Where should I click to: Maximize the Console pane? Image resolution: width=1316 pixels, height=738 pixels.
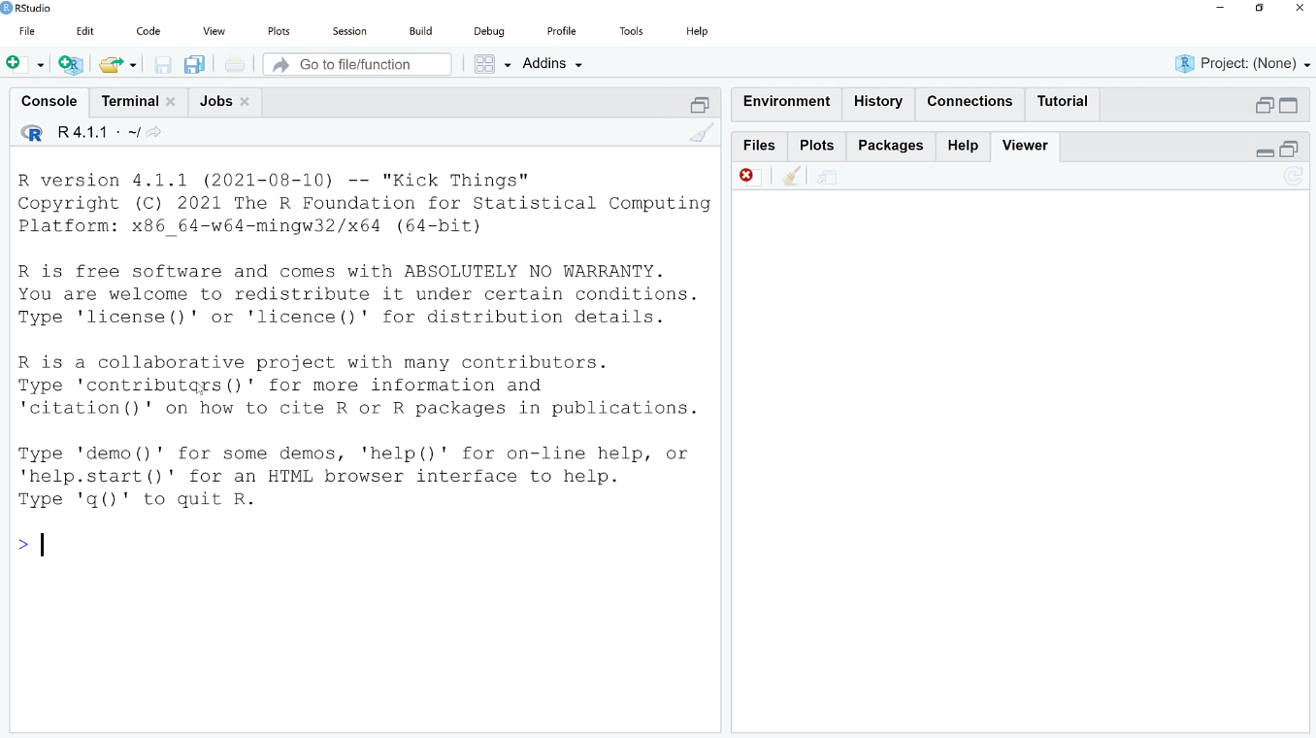(700, 105)
